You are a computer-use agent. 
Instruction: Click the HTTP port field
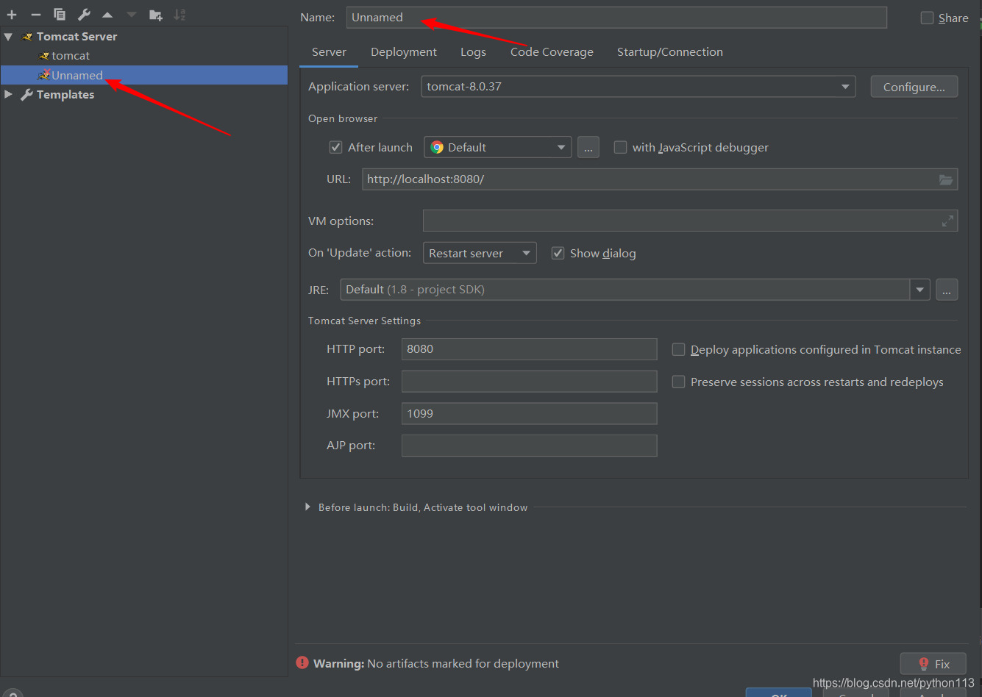point(529,349)
